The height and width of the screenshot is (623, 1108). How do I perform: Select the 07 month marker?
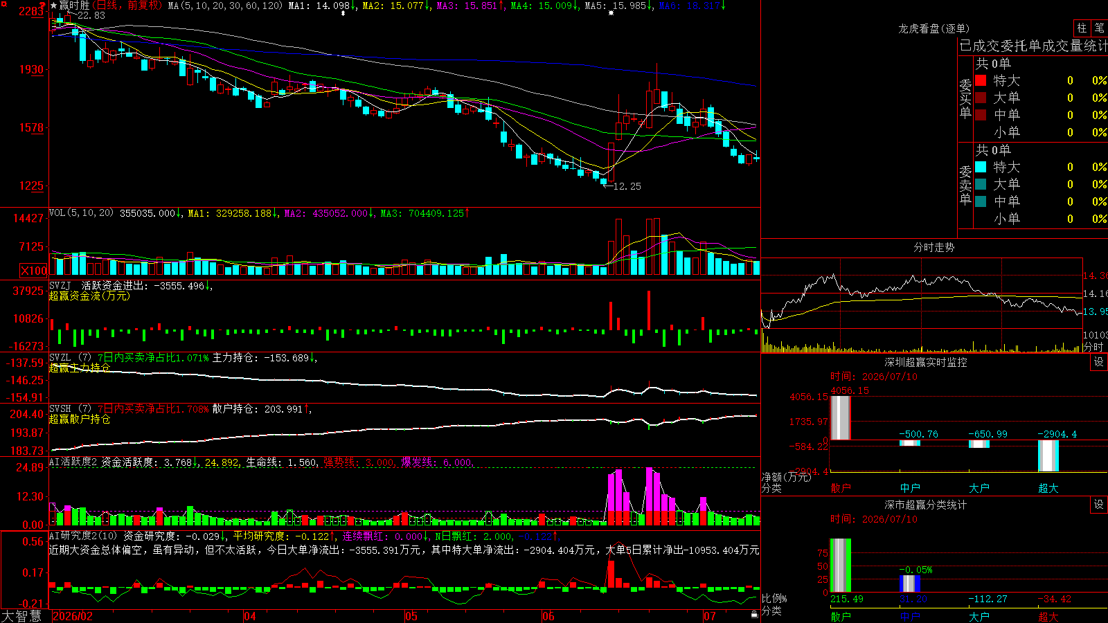point(710,616)
